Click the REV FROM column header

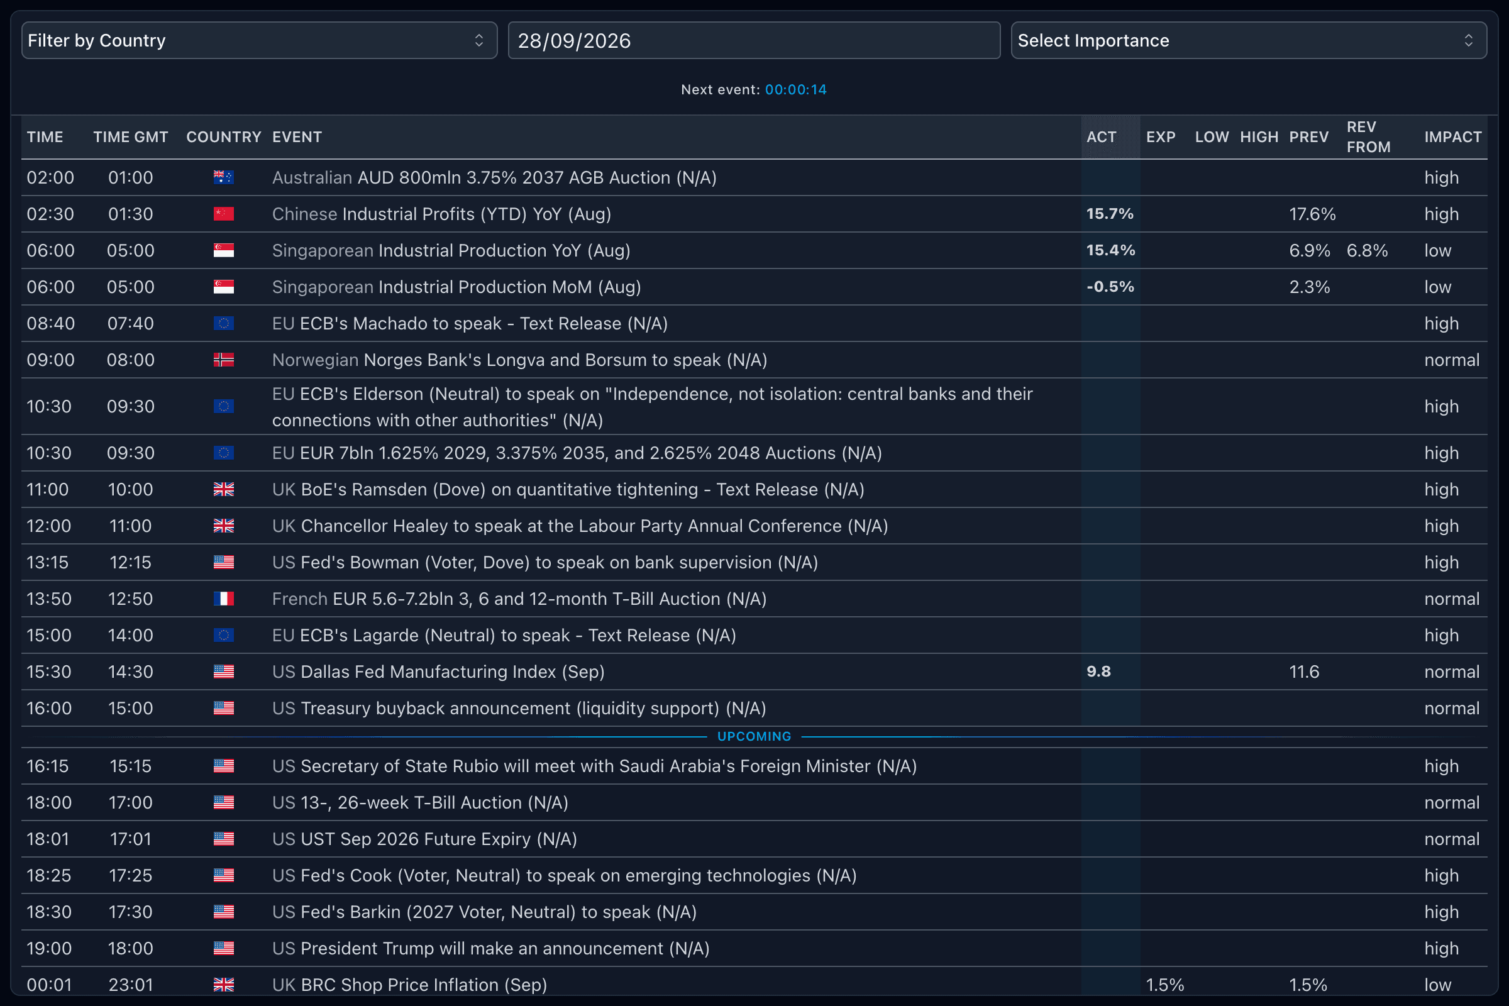1369,137
